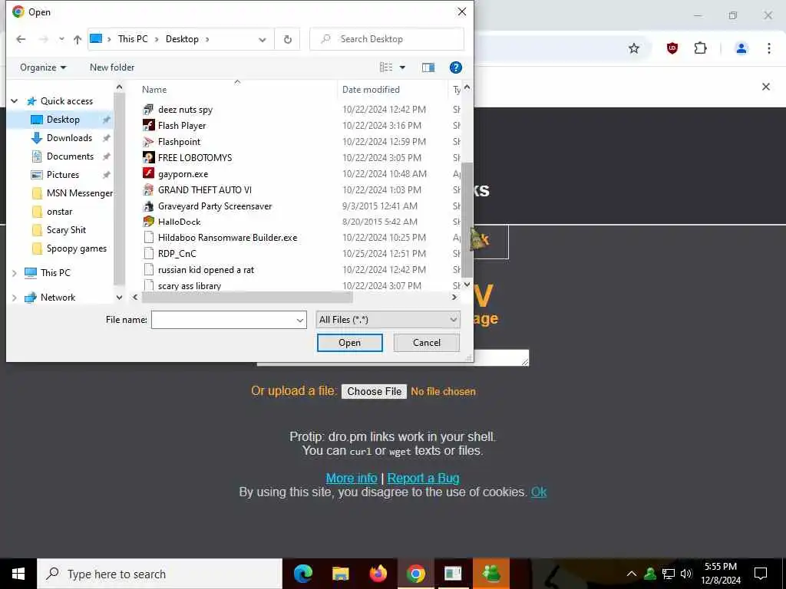
Task: Select GRAND THEFT AUTO VI icon
Action: pos(148,190)
